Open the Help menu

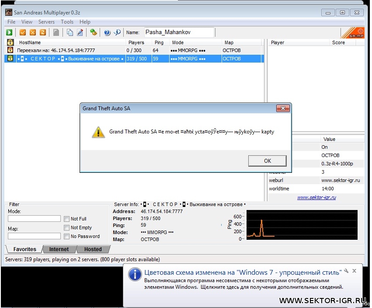pos(85,22)
